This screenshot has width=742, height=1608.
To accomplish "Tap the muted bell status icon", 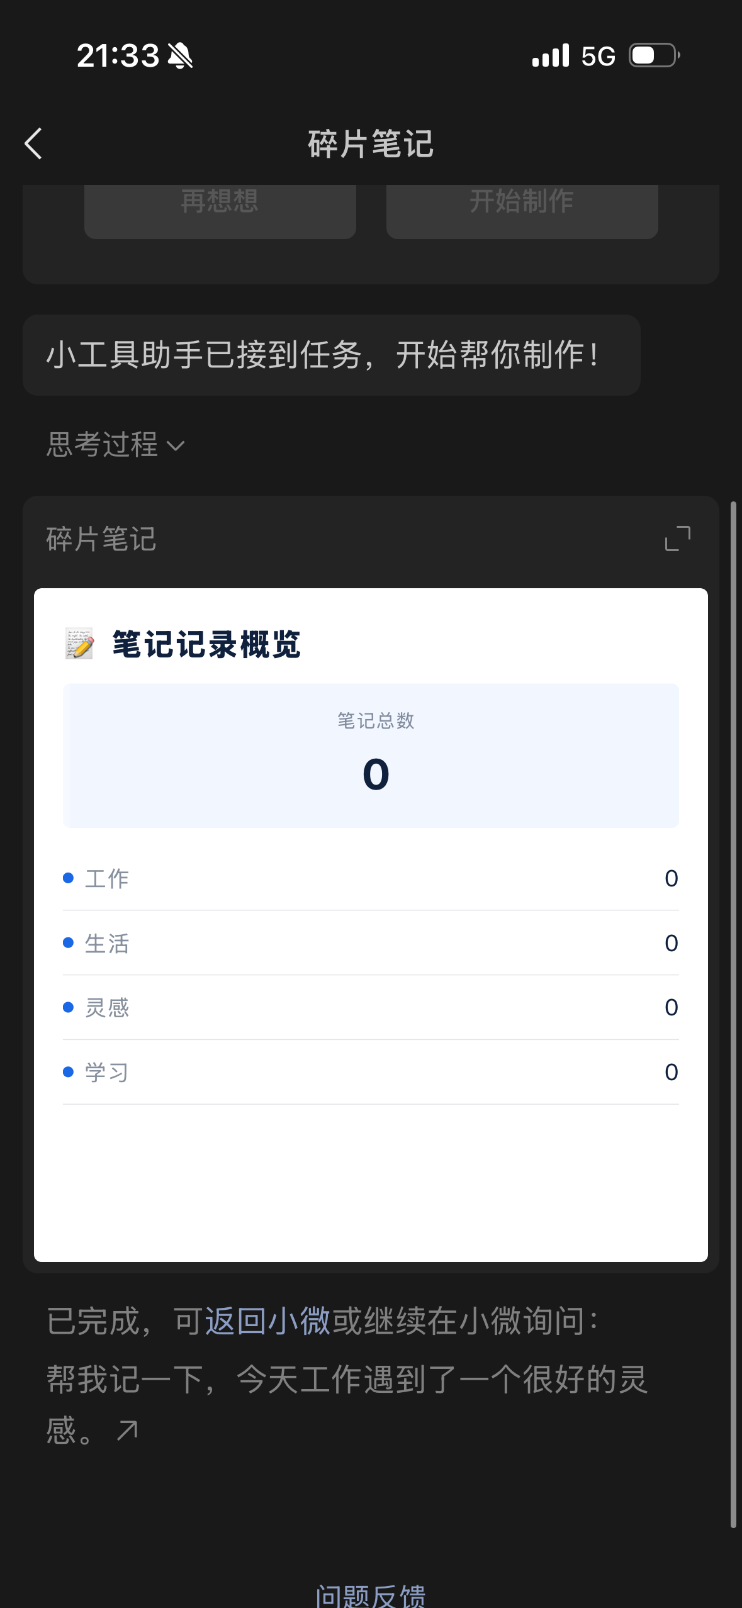I will 181,56.
